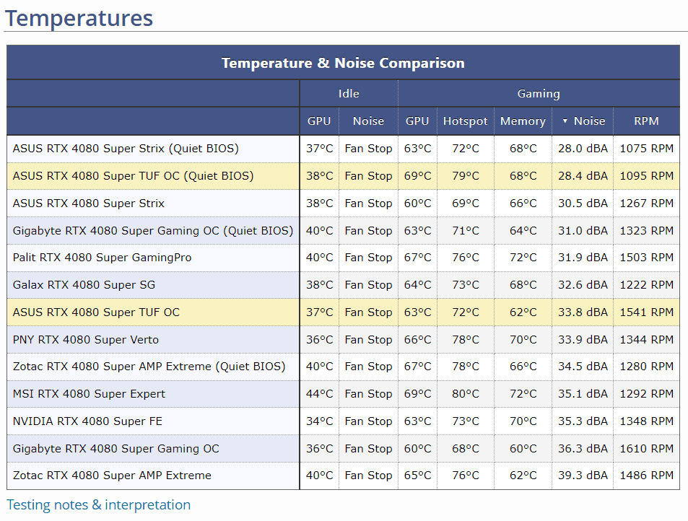Click the Gaming group header

(x=539, y=93)
